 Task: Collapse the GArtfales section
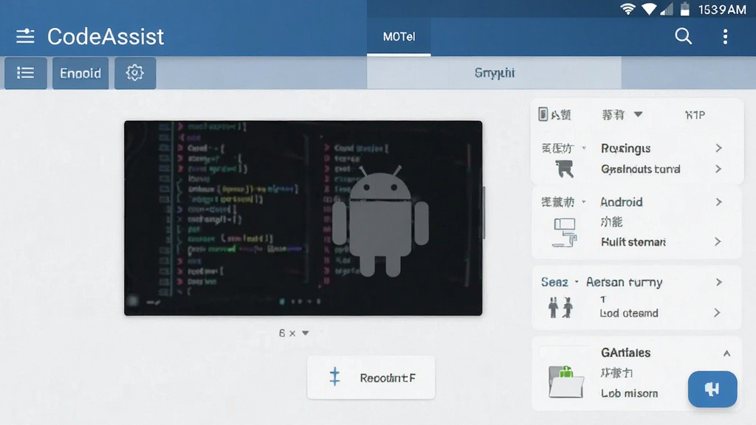coord(726,353)
